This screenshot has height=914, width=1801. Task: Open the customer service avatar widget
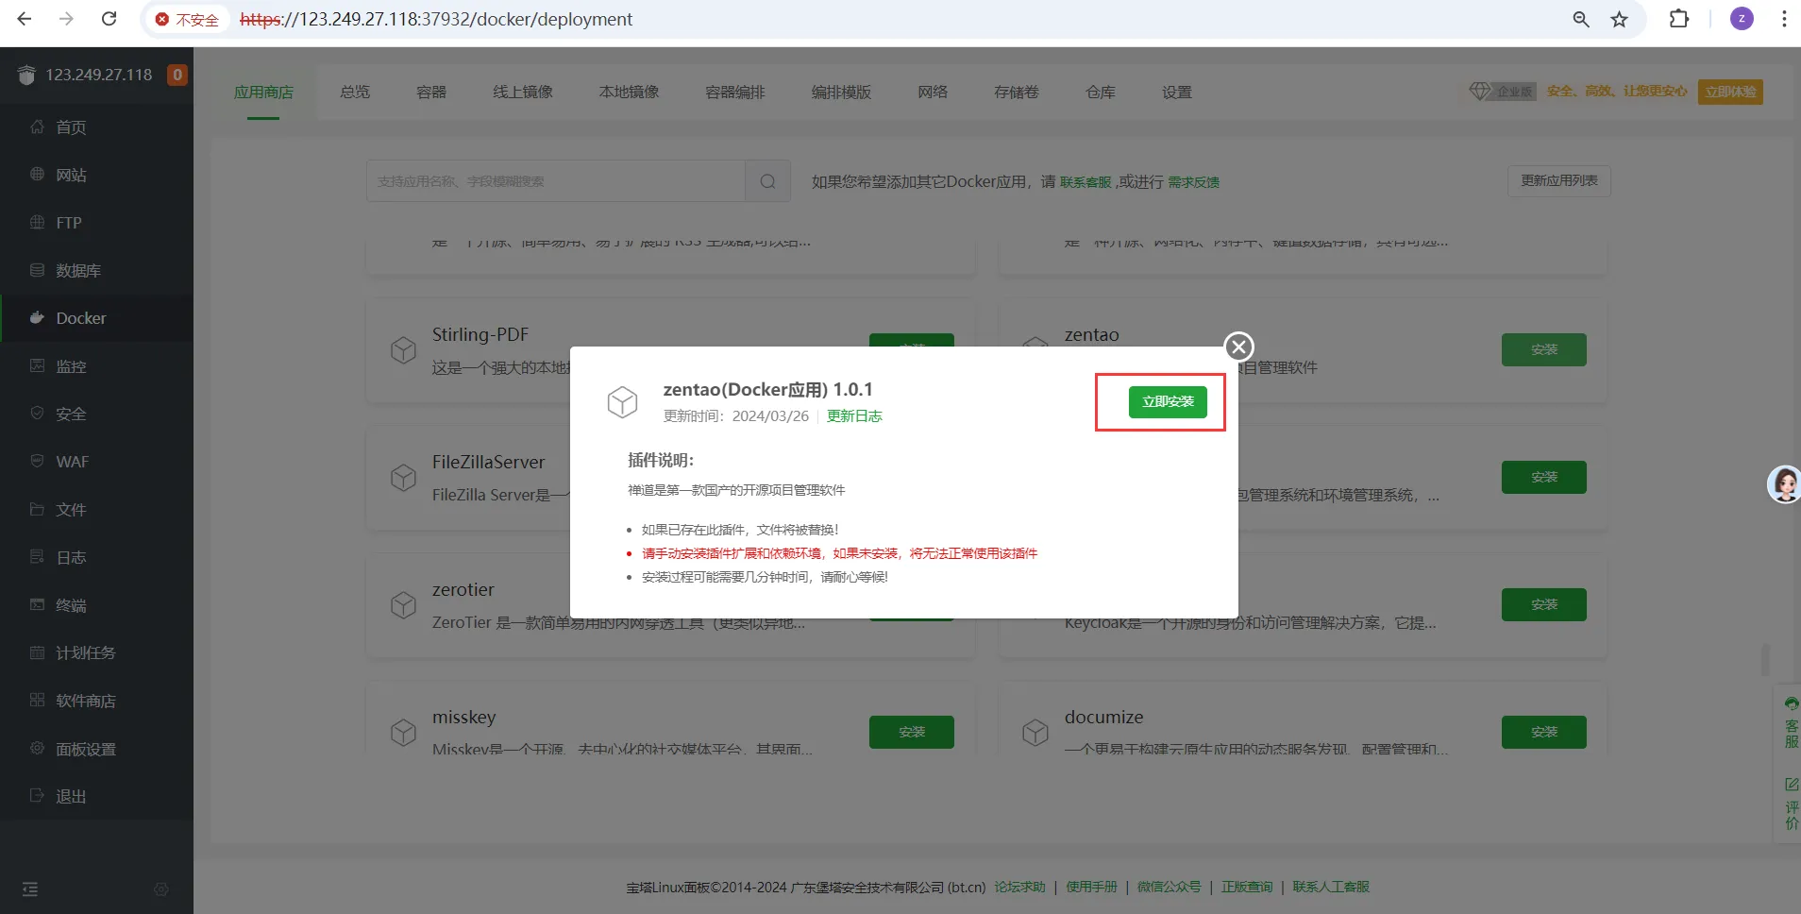(1784, 484)
